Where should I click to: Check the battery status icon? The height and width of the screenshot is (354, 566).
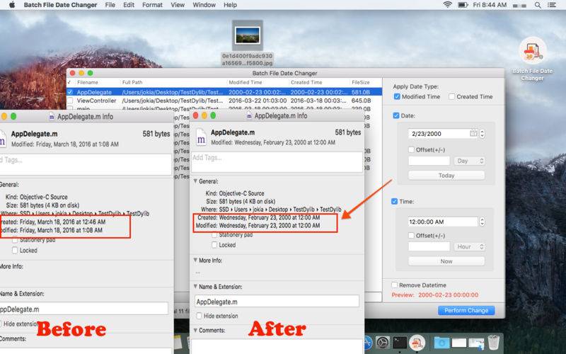click(x=463, y=5)
